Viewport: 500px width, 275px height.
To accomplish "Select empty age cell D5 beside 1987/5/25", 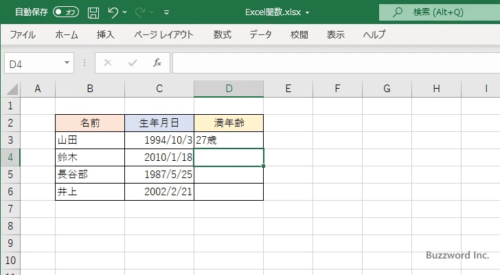I will click(x=229, y=175).
